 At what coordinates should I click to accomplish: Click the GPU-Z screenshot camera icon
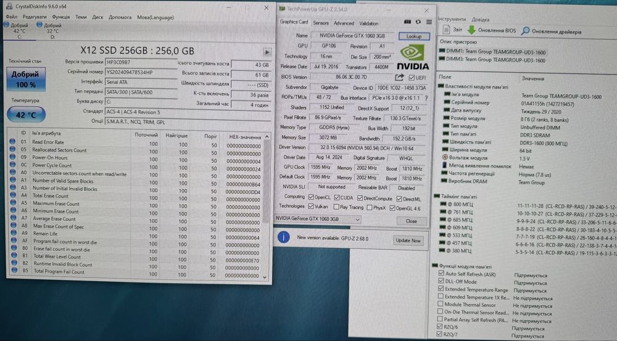pos(407,22)
